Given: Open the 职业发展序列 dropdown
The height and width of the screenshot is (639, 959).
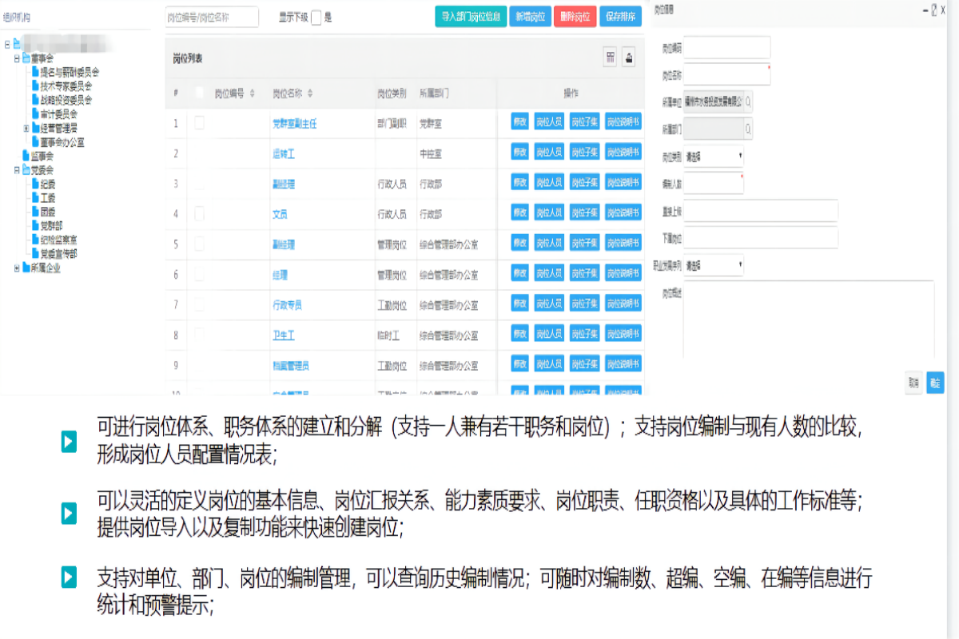Looking at the screenshot, I should coord(714,264).
